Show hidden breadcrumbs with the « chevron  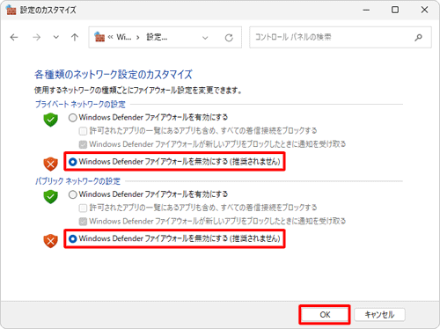pyautogui.click(x=110, y=37)
